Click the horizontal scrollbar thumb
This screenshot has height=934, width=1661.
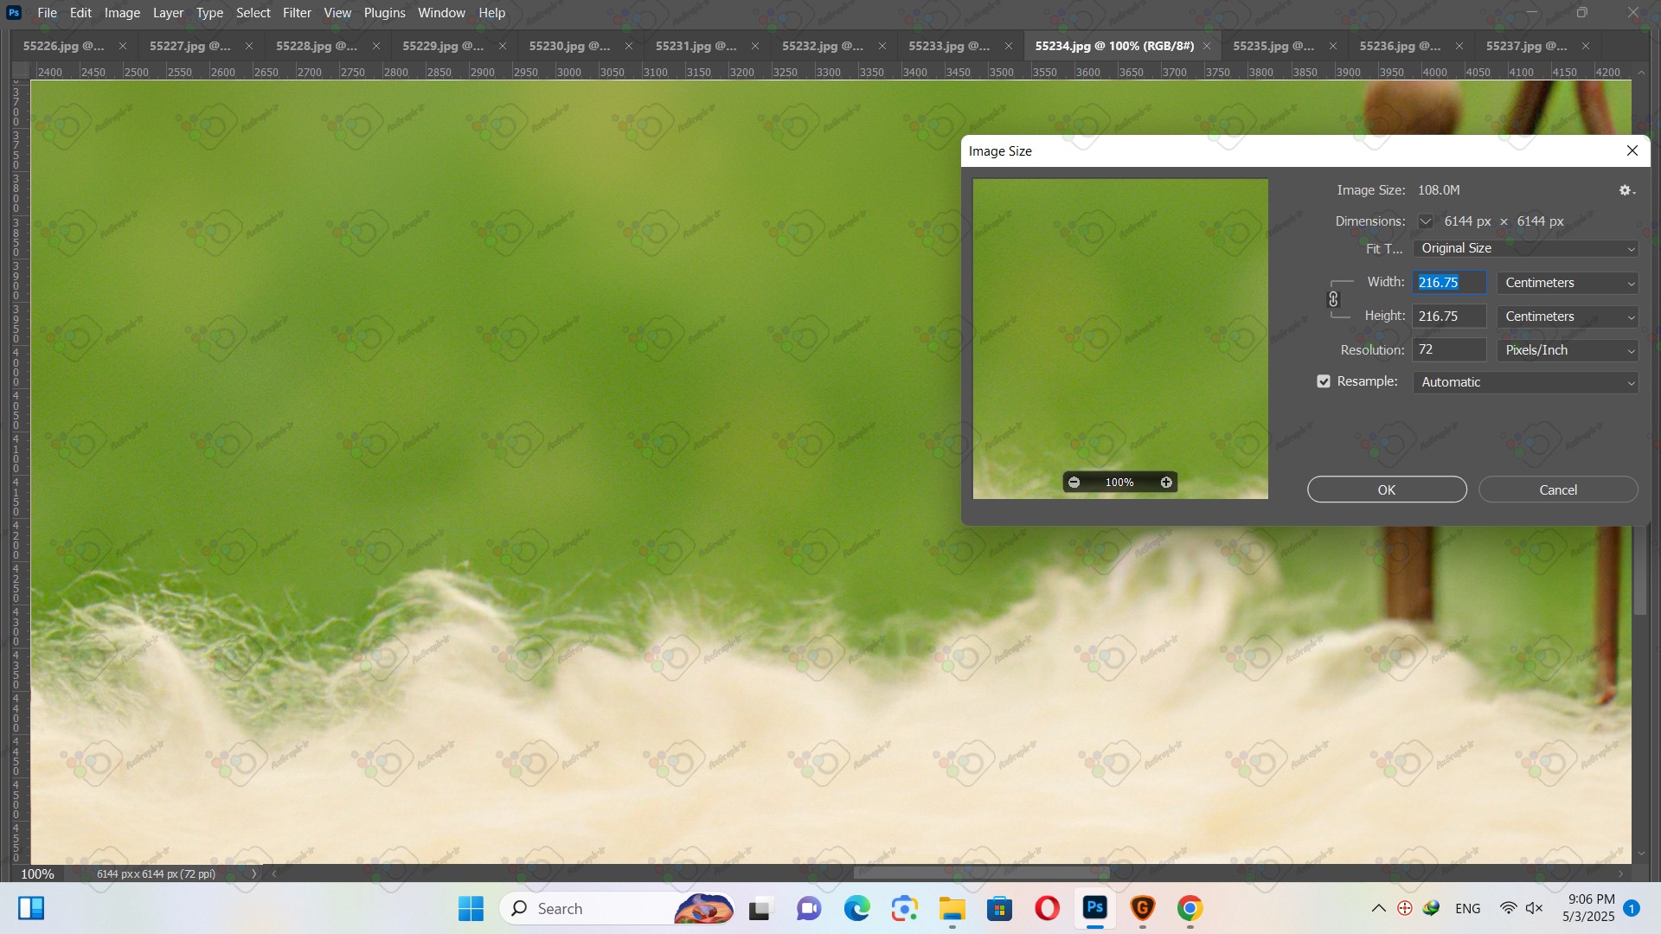coord(981,873)
